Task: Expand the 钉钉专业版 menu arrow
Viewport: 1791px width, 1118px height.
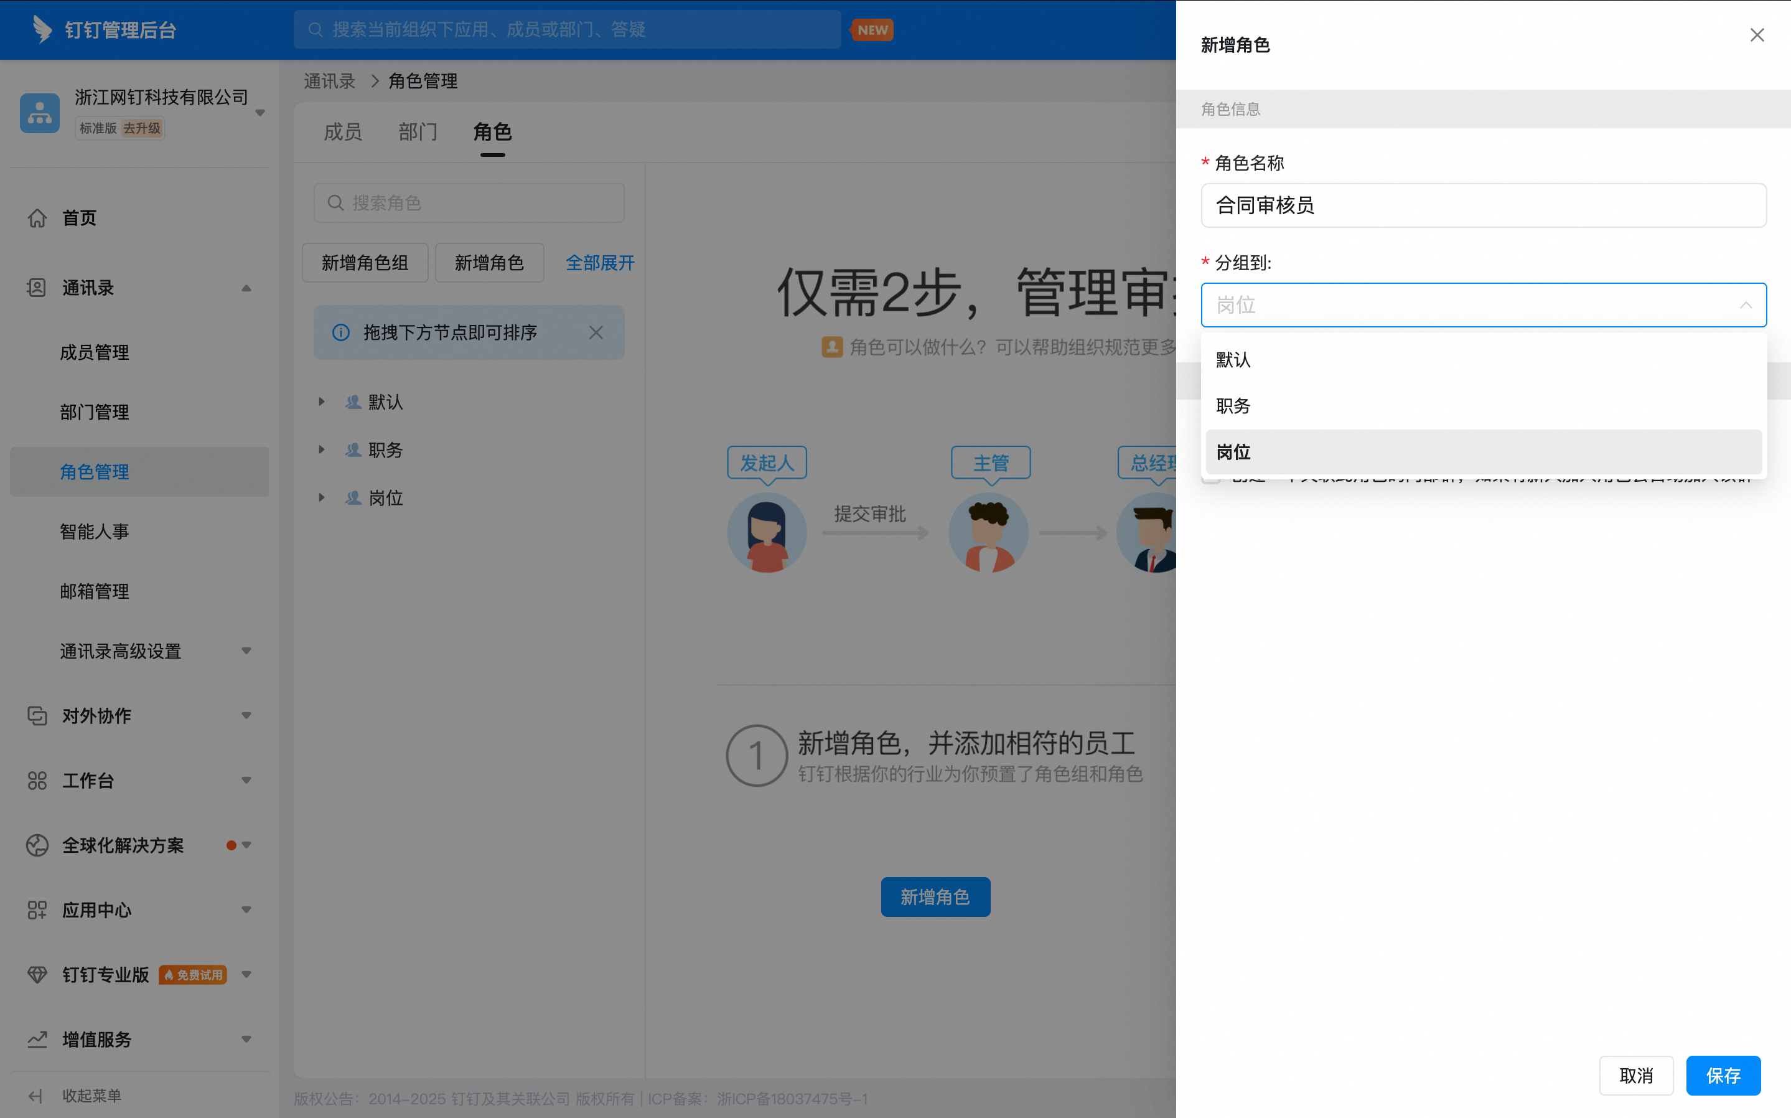Action: pos(246,975)
